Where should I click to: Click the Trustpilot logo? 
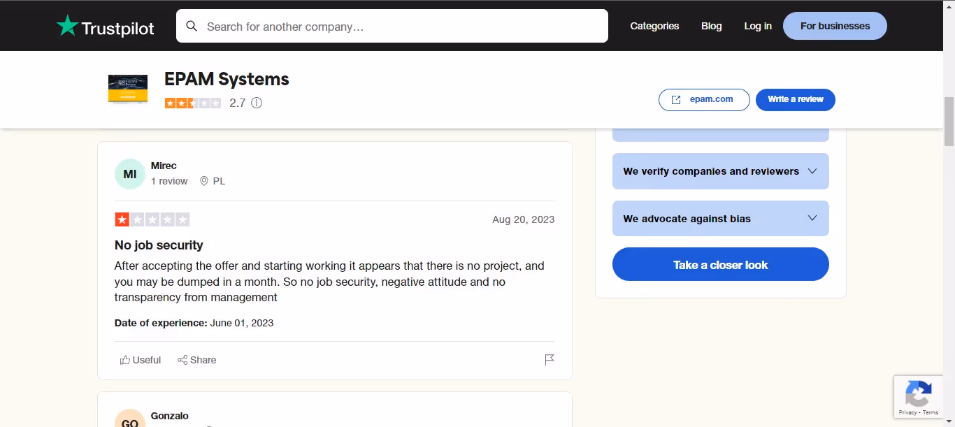pyautogui.click(x=106, y=27)
